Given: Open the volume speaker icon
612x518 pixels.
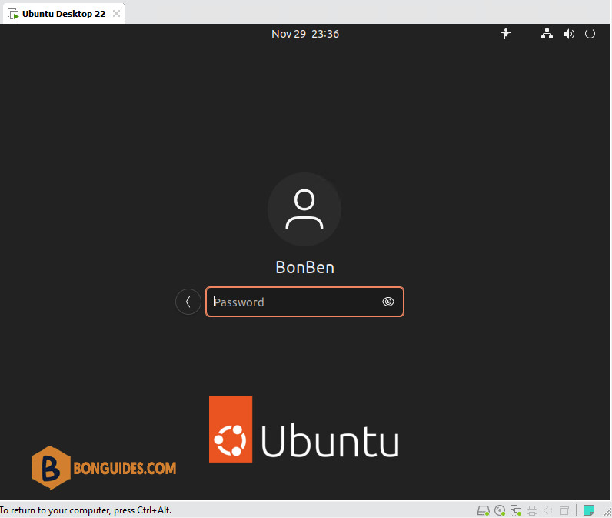Looking at the screenshot, I should pos(569,34).
